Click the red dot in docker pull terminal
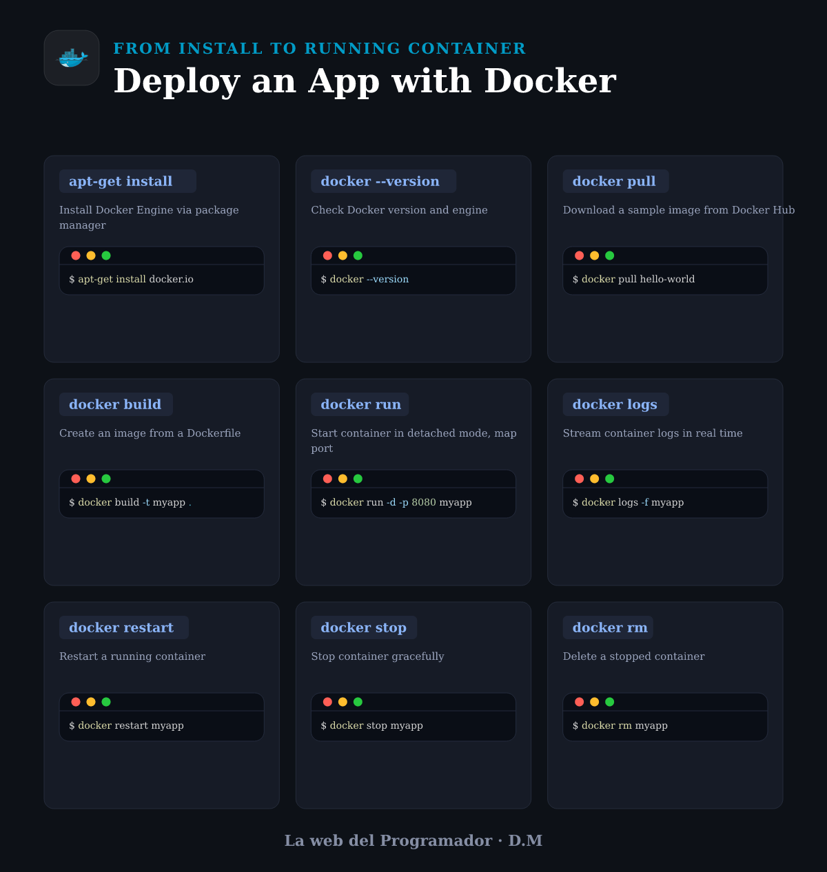 [x=580, y=256]
